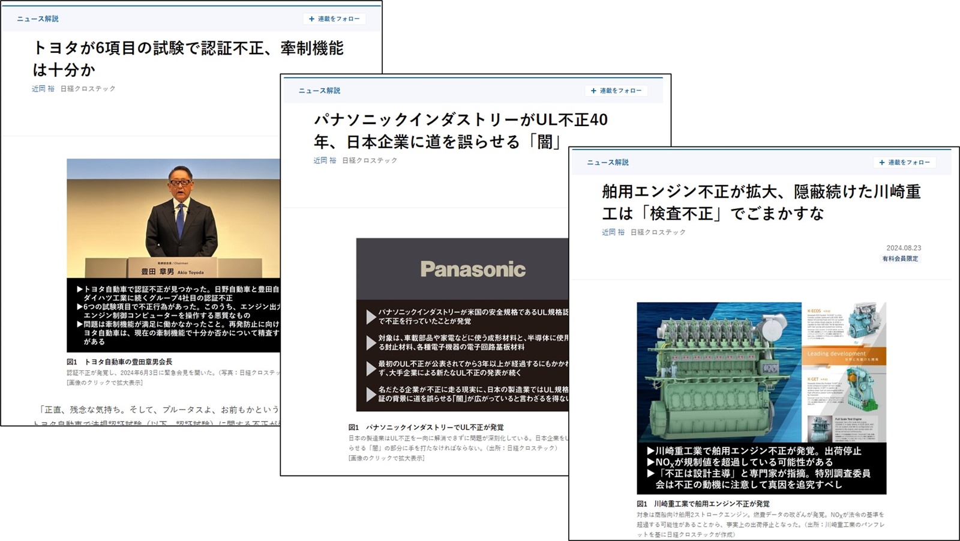960x541 pixels.
Task: Click the plus icon on Kawasaki article's follow button
Action: [881, 162]
